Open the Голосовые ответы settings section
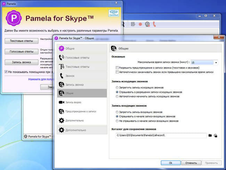 pos(82,57)
